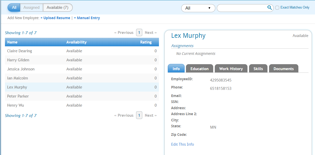This screenshot has height=155, width=315.
Task: Click the search magnifier icon
Action: [x=270, y=8]
